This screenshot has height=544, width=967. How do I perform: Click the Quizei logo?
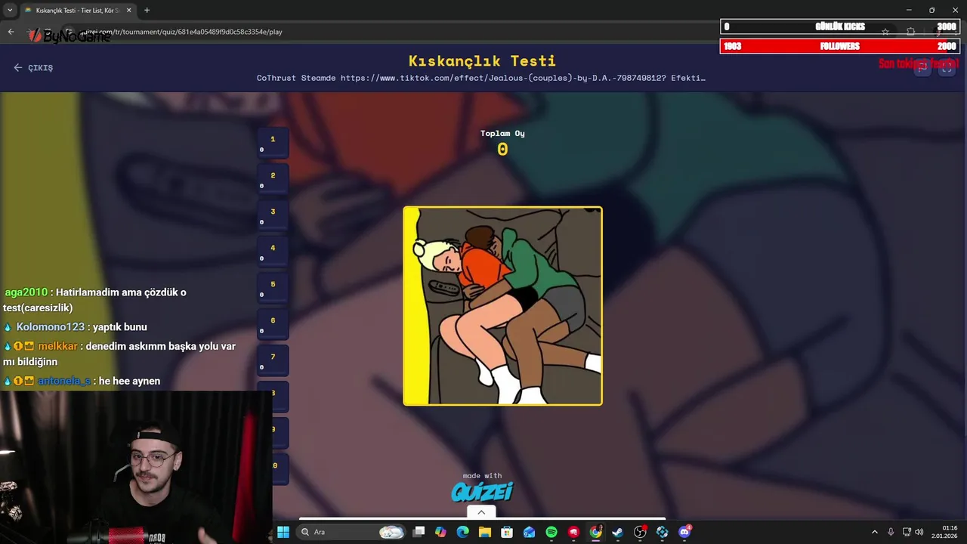pyautogui.click(x=482, y=492)
